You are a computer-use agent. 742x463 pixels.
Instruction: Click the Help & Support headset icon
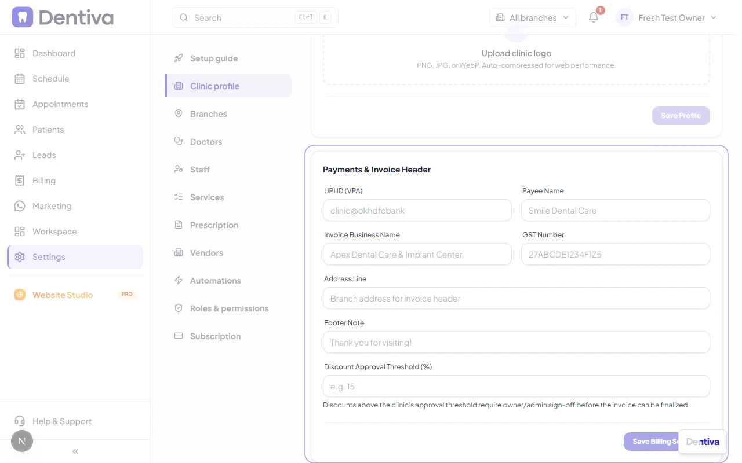(x=20, y=421)
